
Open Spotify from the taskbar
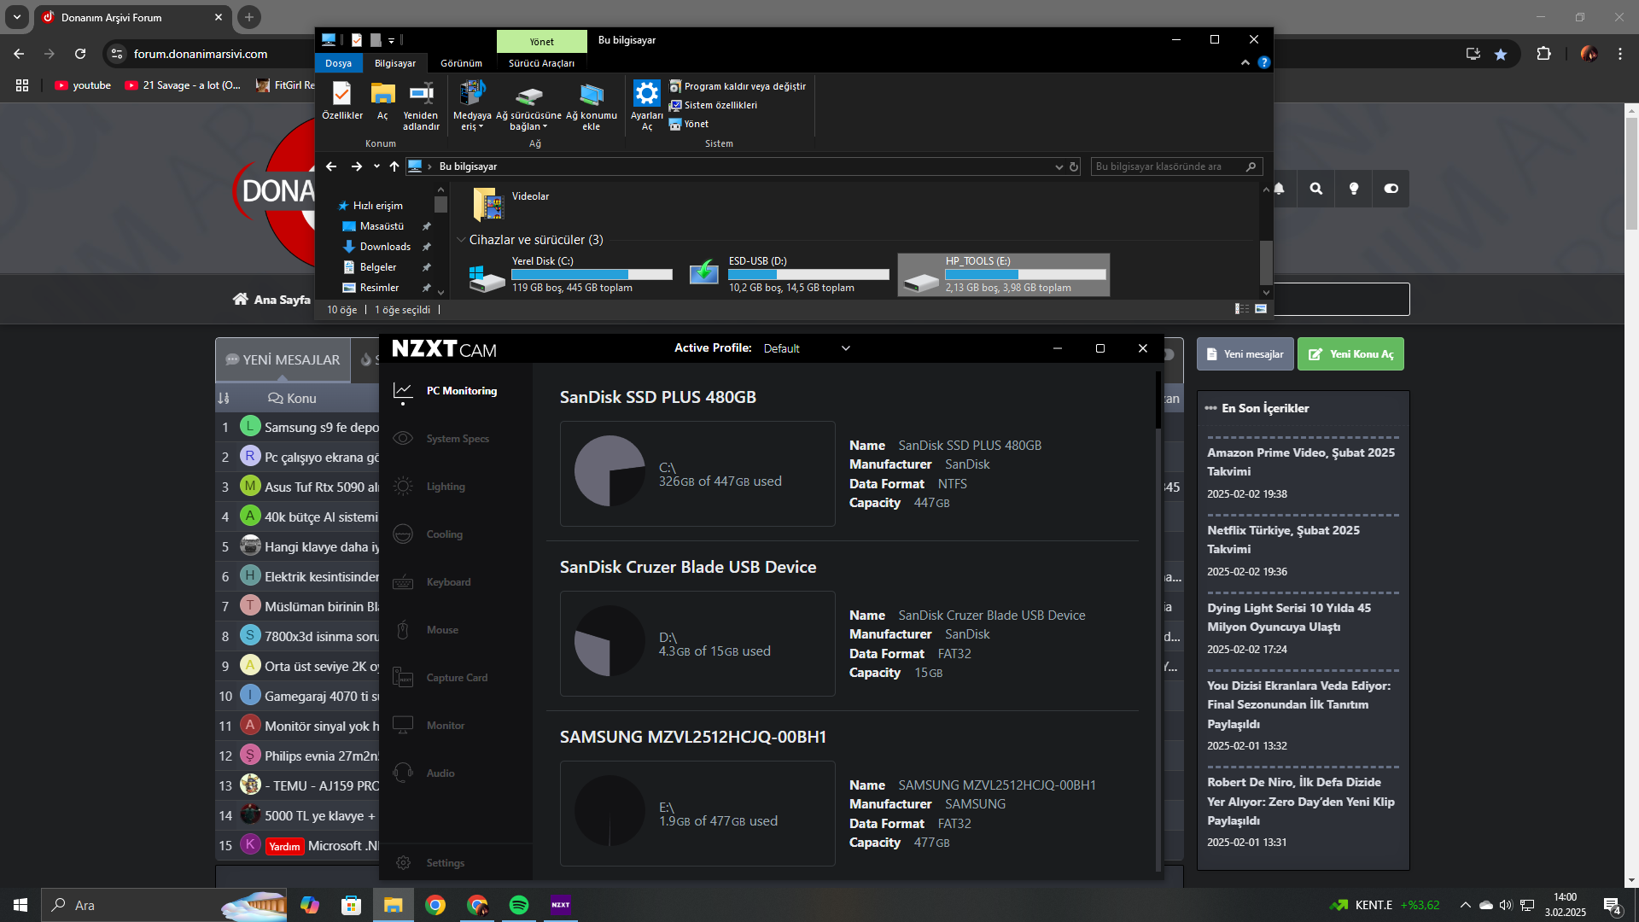pyautogui.click(x=518, y=905)
